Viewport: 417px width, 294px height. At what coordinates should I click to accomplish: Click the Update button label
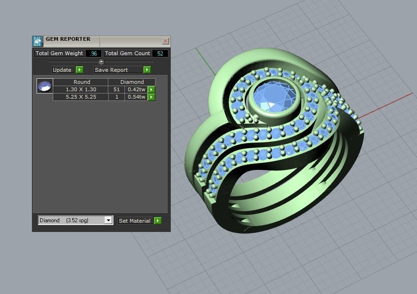coord(62,70)
